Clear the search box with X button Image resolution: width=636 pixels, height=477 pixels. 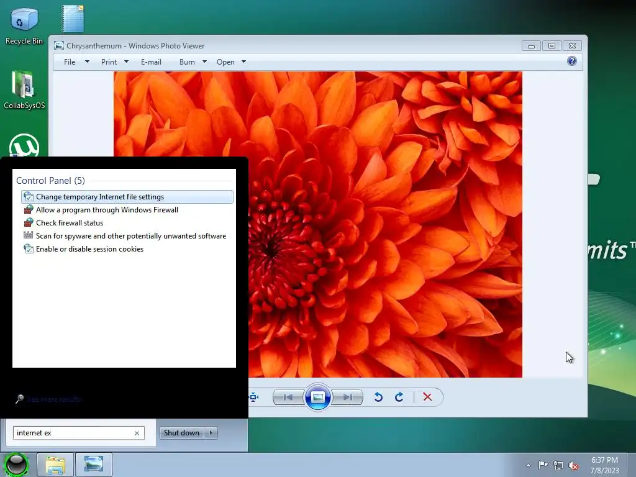tap(137, 433)
